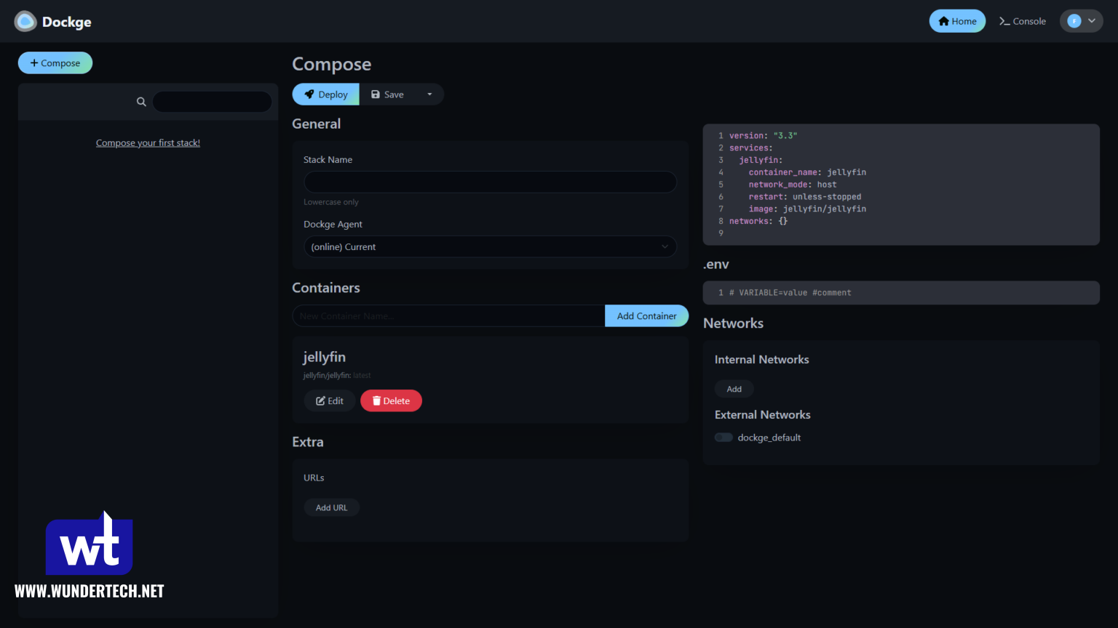Click the Add Container button
The height and width of the screenshot is (628, 1118).
point(646,315)
